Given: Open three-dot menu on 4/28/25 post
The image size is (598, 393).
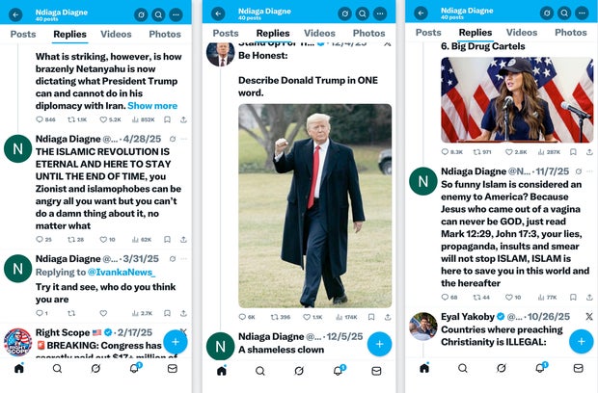Looking at the screenshot, I should pos(184,139).
